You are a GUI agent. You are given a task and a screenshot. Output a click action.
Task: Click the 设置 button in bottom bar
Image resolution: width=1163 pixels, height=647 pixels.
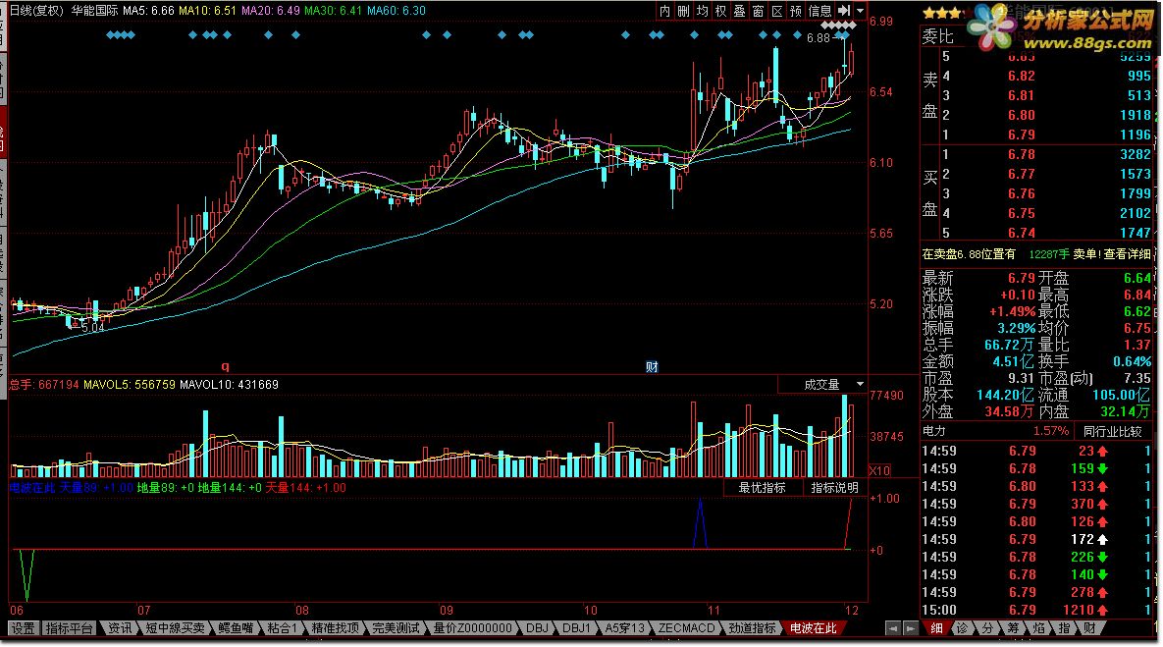click(x=23, y=628)
